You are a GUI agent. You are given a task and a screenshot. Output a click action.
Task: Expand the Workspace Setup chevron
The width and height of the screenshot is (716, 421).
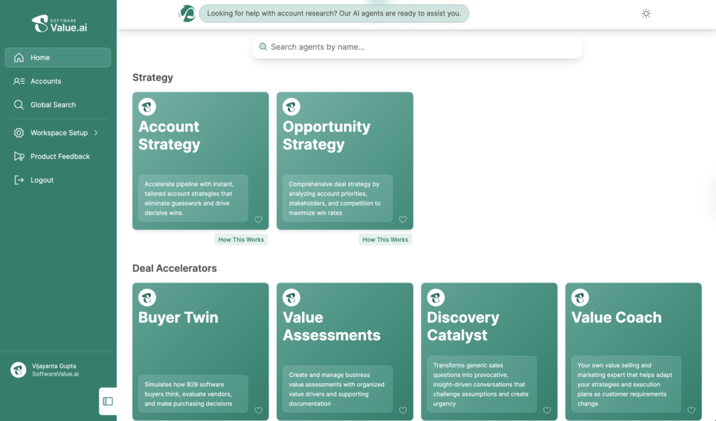(96, 133)
